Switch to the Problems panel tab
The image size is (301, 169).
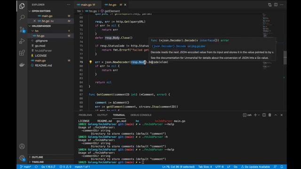point(85,115)
